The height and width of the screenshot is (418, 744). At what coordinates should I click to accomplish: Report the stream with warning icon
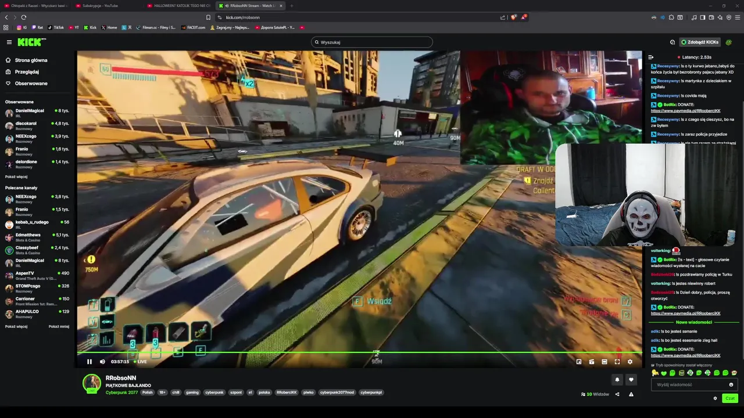tap(631, 394)
